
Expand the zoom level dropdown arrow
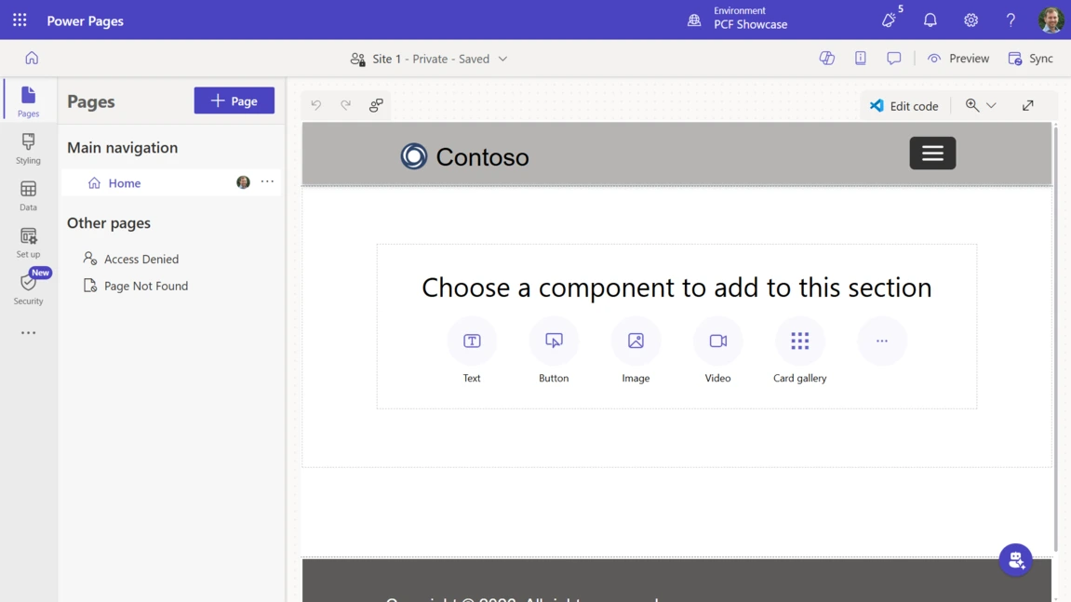coord(991,105)
